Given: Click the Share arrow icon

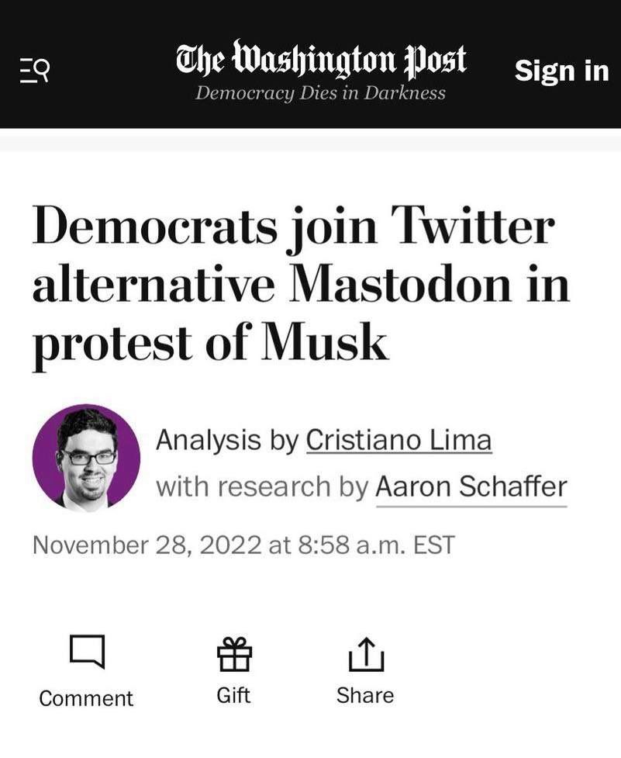Looking at the screenshot, I should [x=365, y=652].
